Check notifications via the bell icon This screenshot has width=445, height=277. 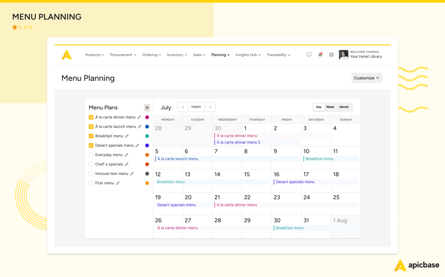[x=320, y=55]
